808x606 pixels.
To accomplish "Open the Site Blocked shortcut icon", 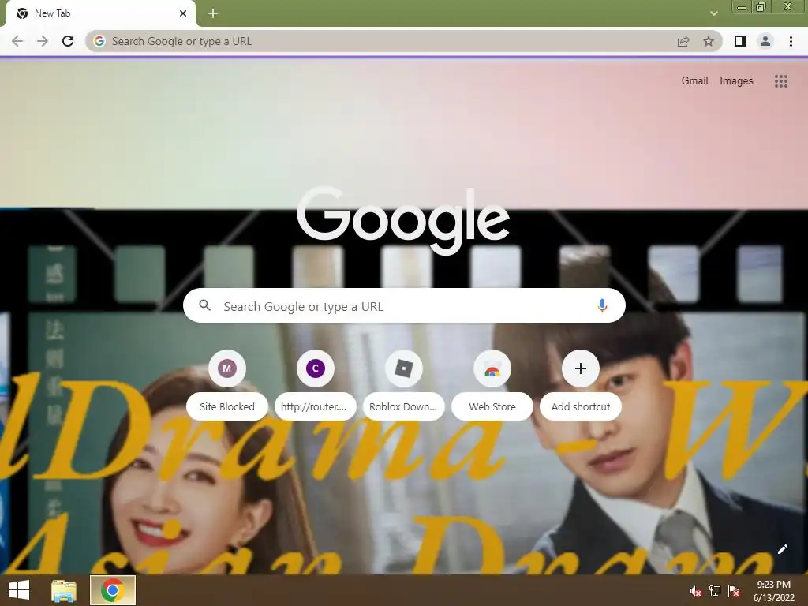I will click(x=227, y=368).
